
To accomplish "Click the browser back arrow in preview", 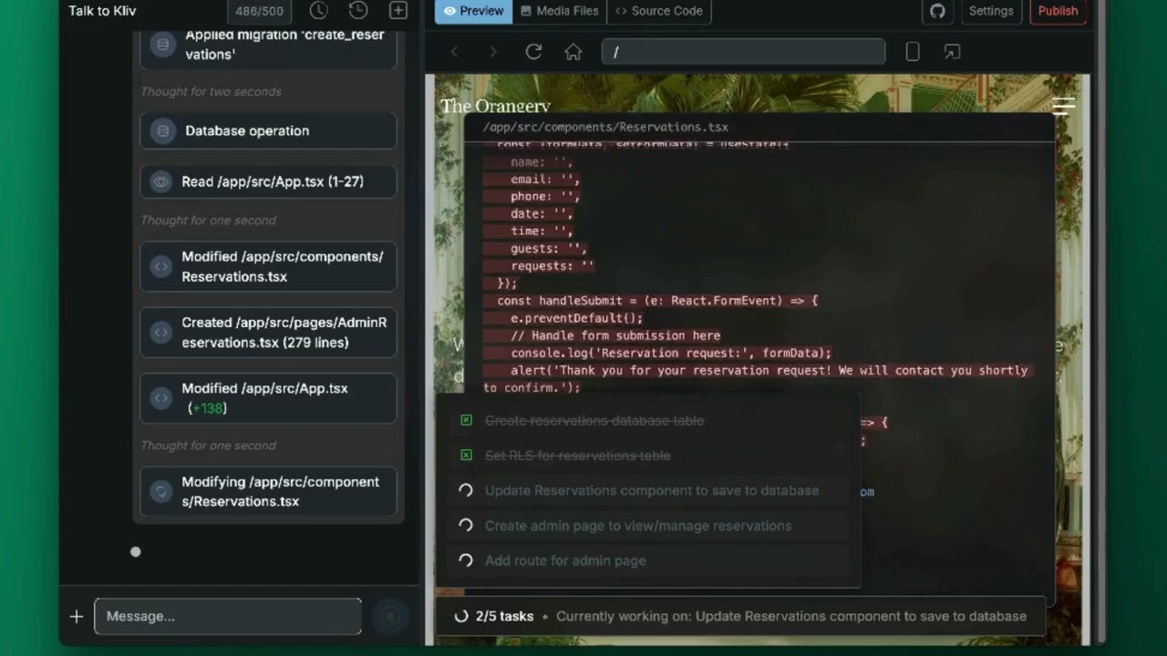I will tap(454, 52).
